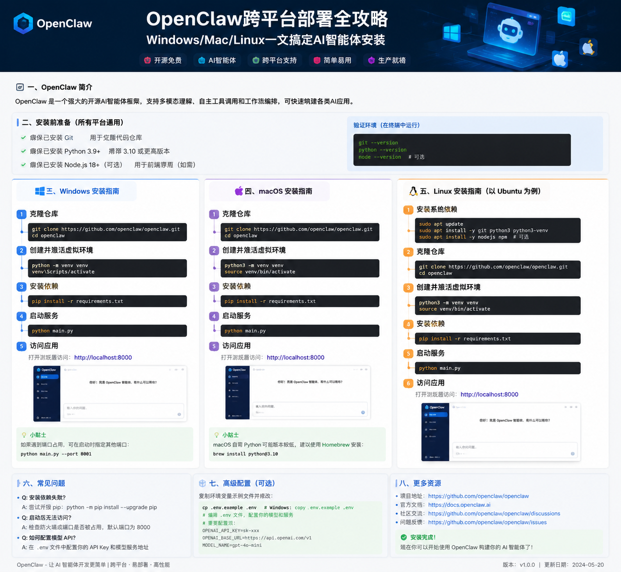
Task: Click the icon beside the 生产就绪 tag
Action: click(371, 60)
